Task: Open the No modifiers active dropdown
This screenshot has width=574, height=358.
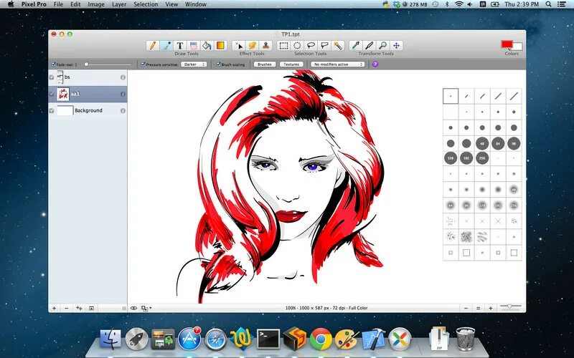Action: 338,64
